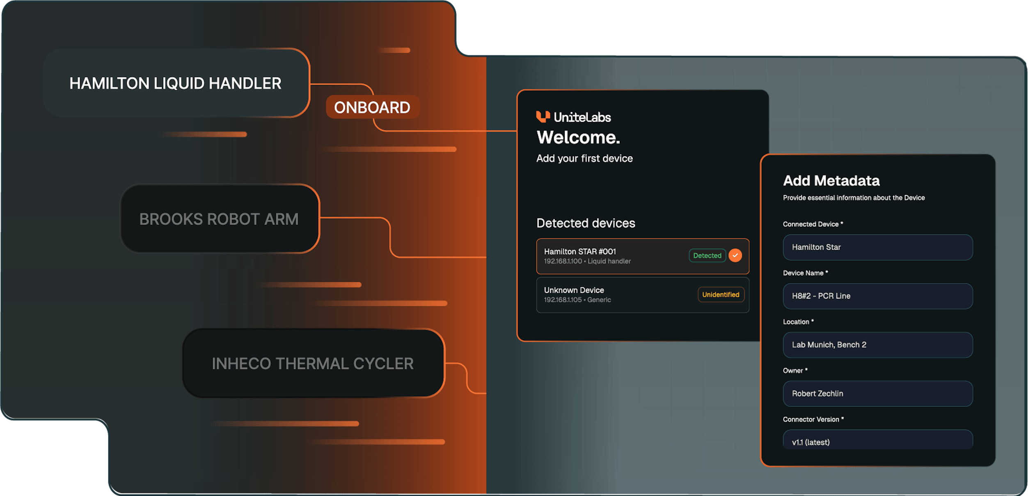
Task: Click the Location field showing Lab Munich, Bench 2
Action: [877, 345]
